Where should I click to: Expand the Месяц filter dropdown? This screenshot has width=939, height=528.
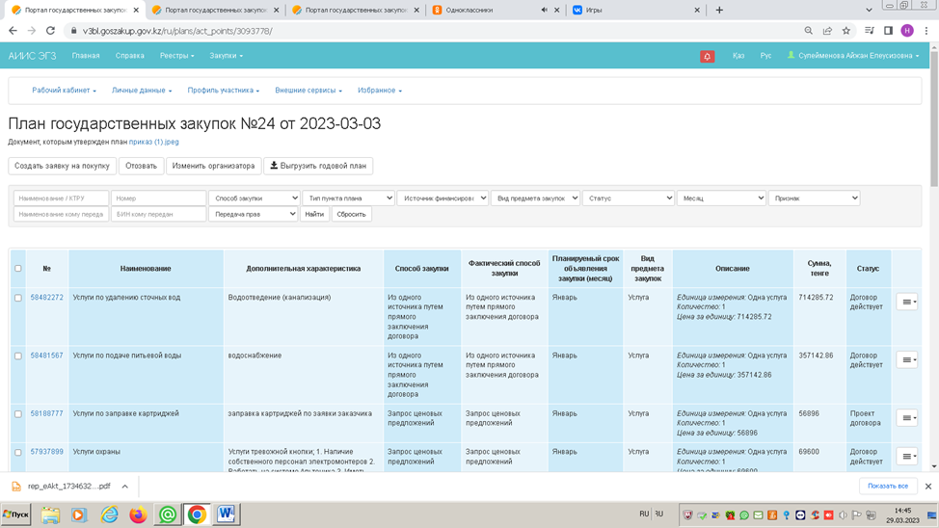pyautogui.click(x=721, y=198)
